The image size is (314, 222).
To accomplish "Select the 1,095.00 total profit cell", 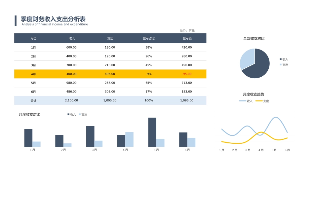I will pos(187,100).
